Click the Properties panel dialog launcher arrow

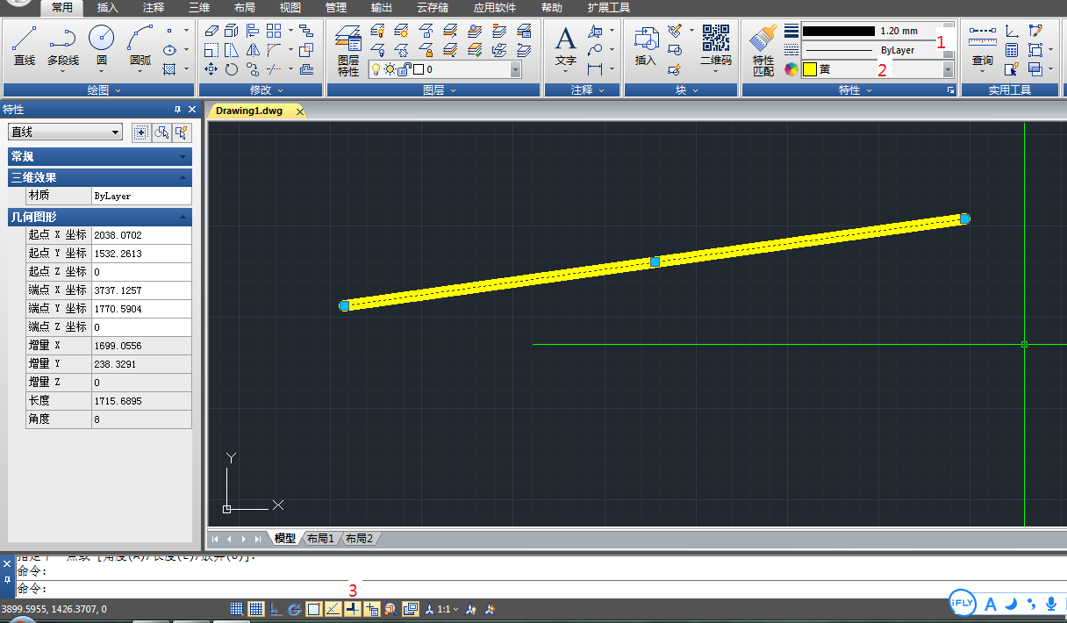tap(949, 90)
